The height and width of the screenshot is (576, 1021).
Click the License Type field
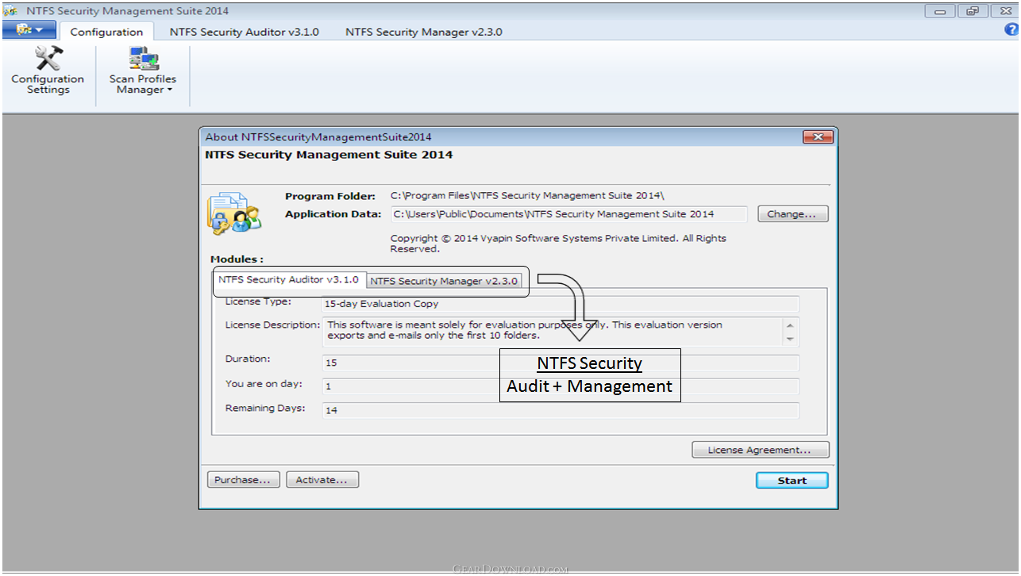pos(560,304)
